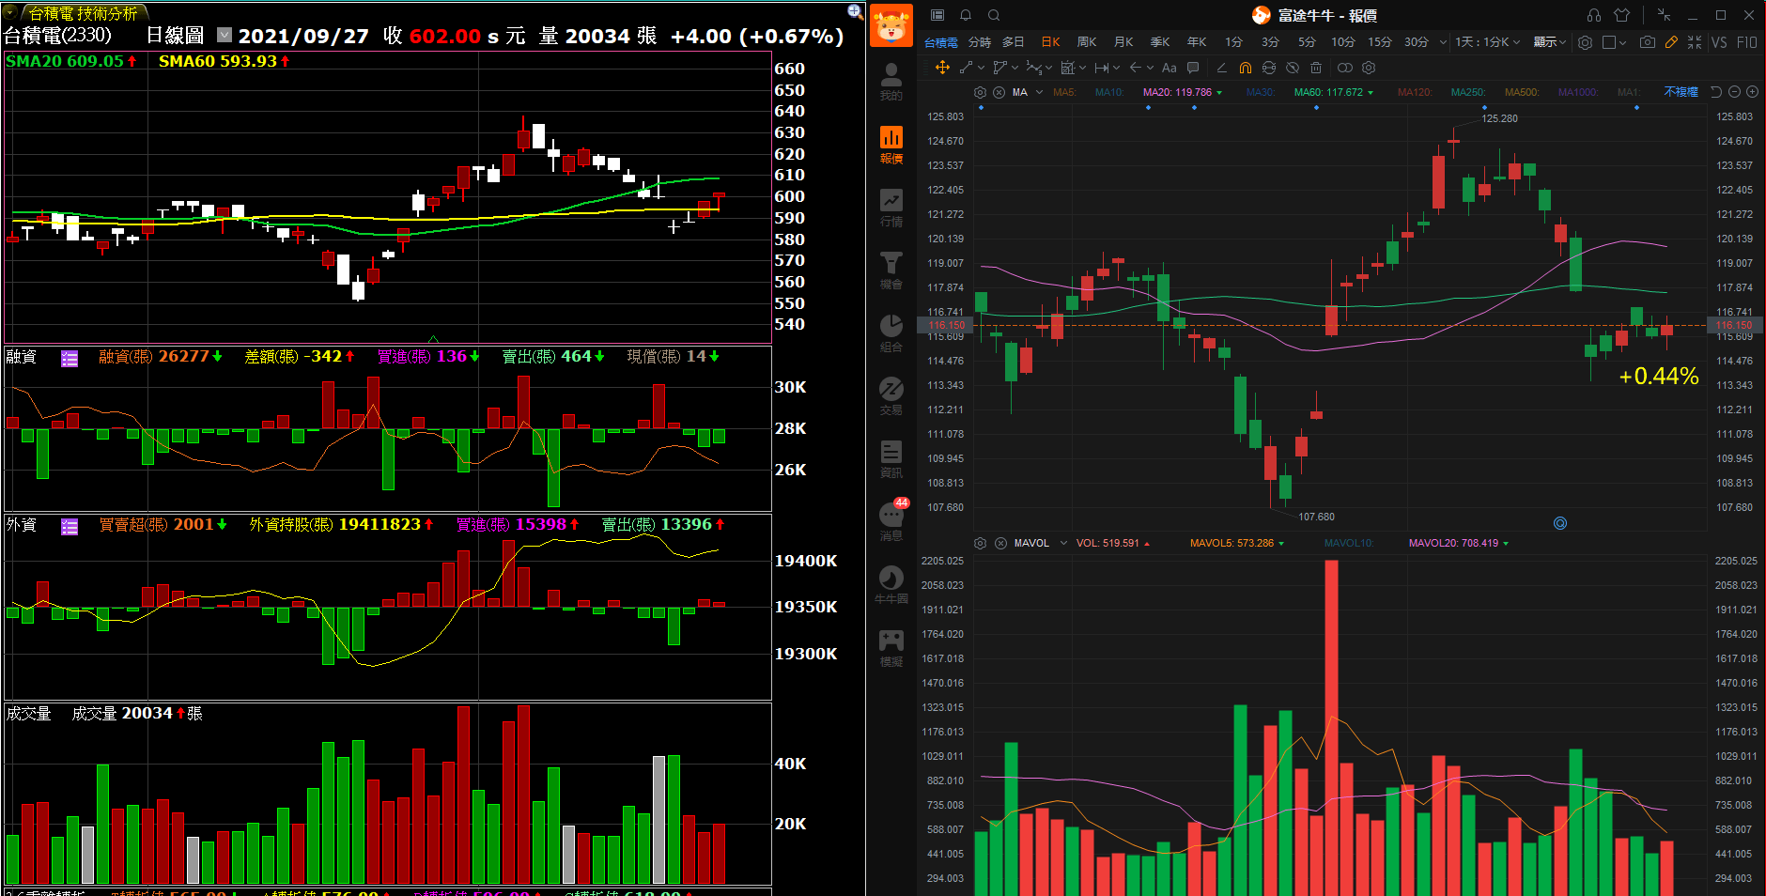1766x896 pixels.
Task: Select the wave 1-3 pattern drawing tool
Action: pyautogui.click(x=1033, y=68)
